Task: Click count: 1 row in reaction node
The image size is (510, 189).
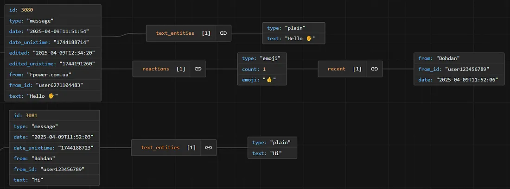Action: pos(262,69)
